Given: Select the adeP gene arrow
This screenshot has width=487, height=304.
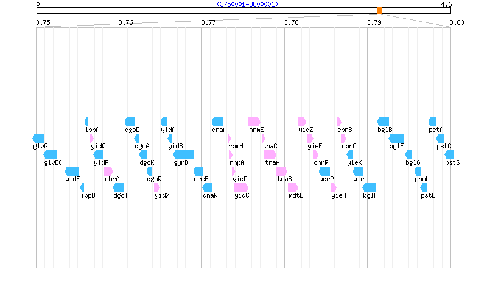Looking at the screenshot, I should pos(324,171).
